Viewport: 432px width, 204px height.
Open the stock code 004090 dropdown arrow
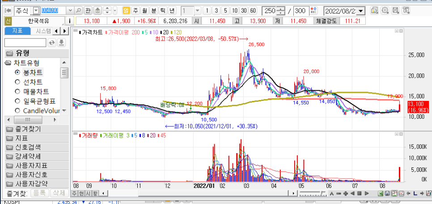[70, 11]
